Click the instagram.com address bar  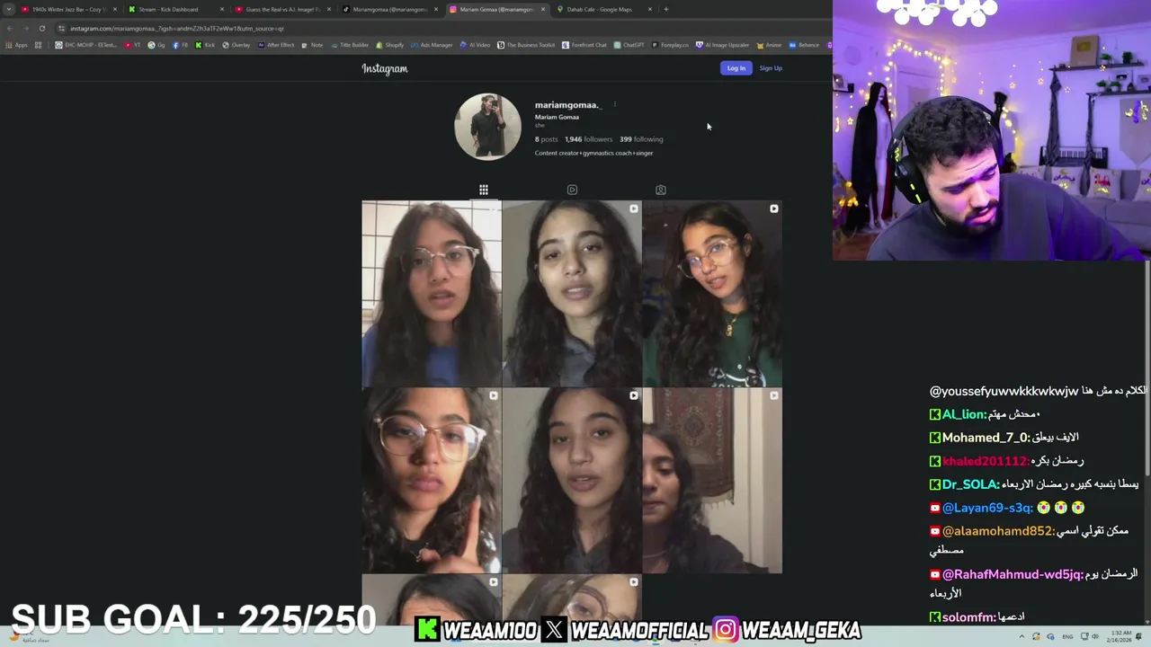[441, 28]
